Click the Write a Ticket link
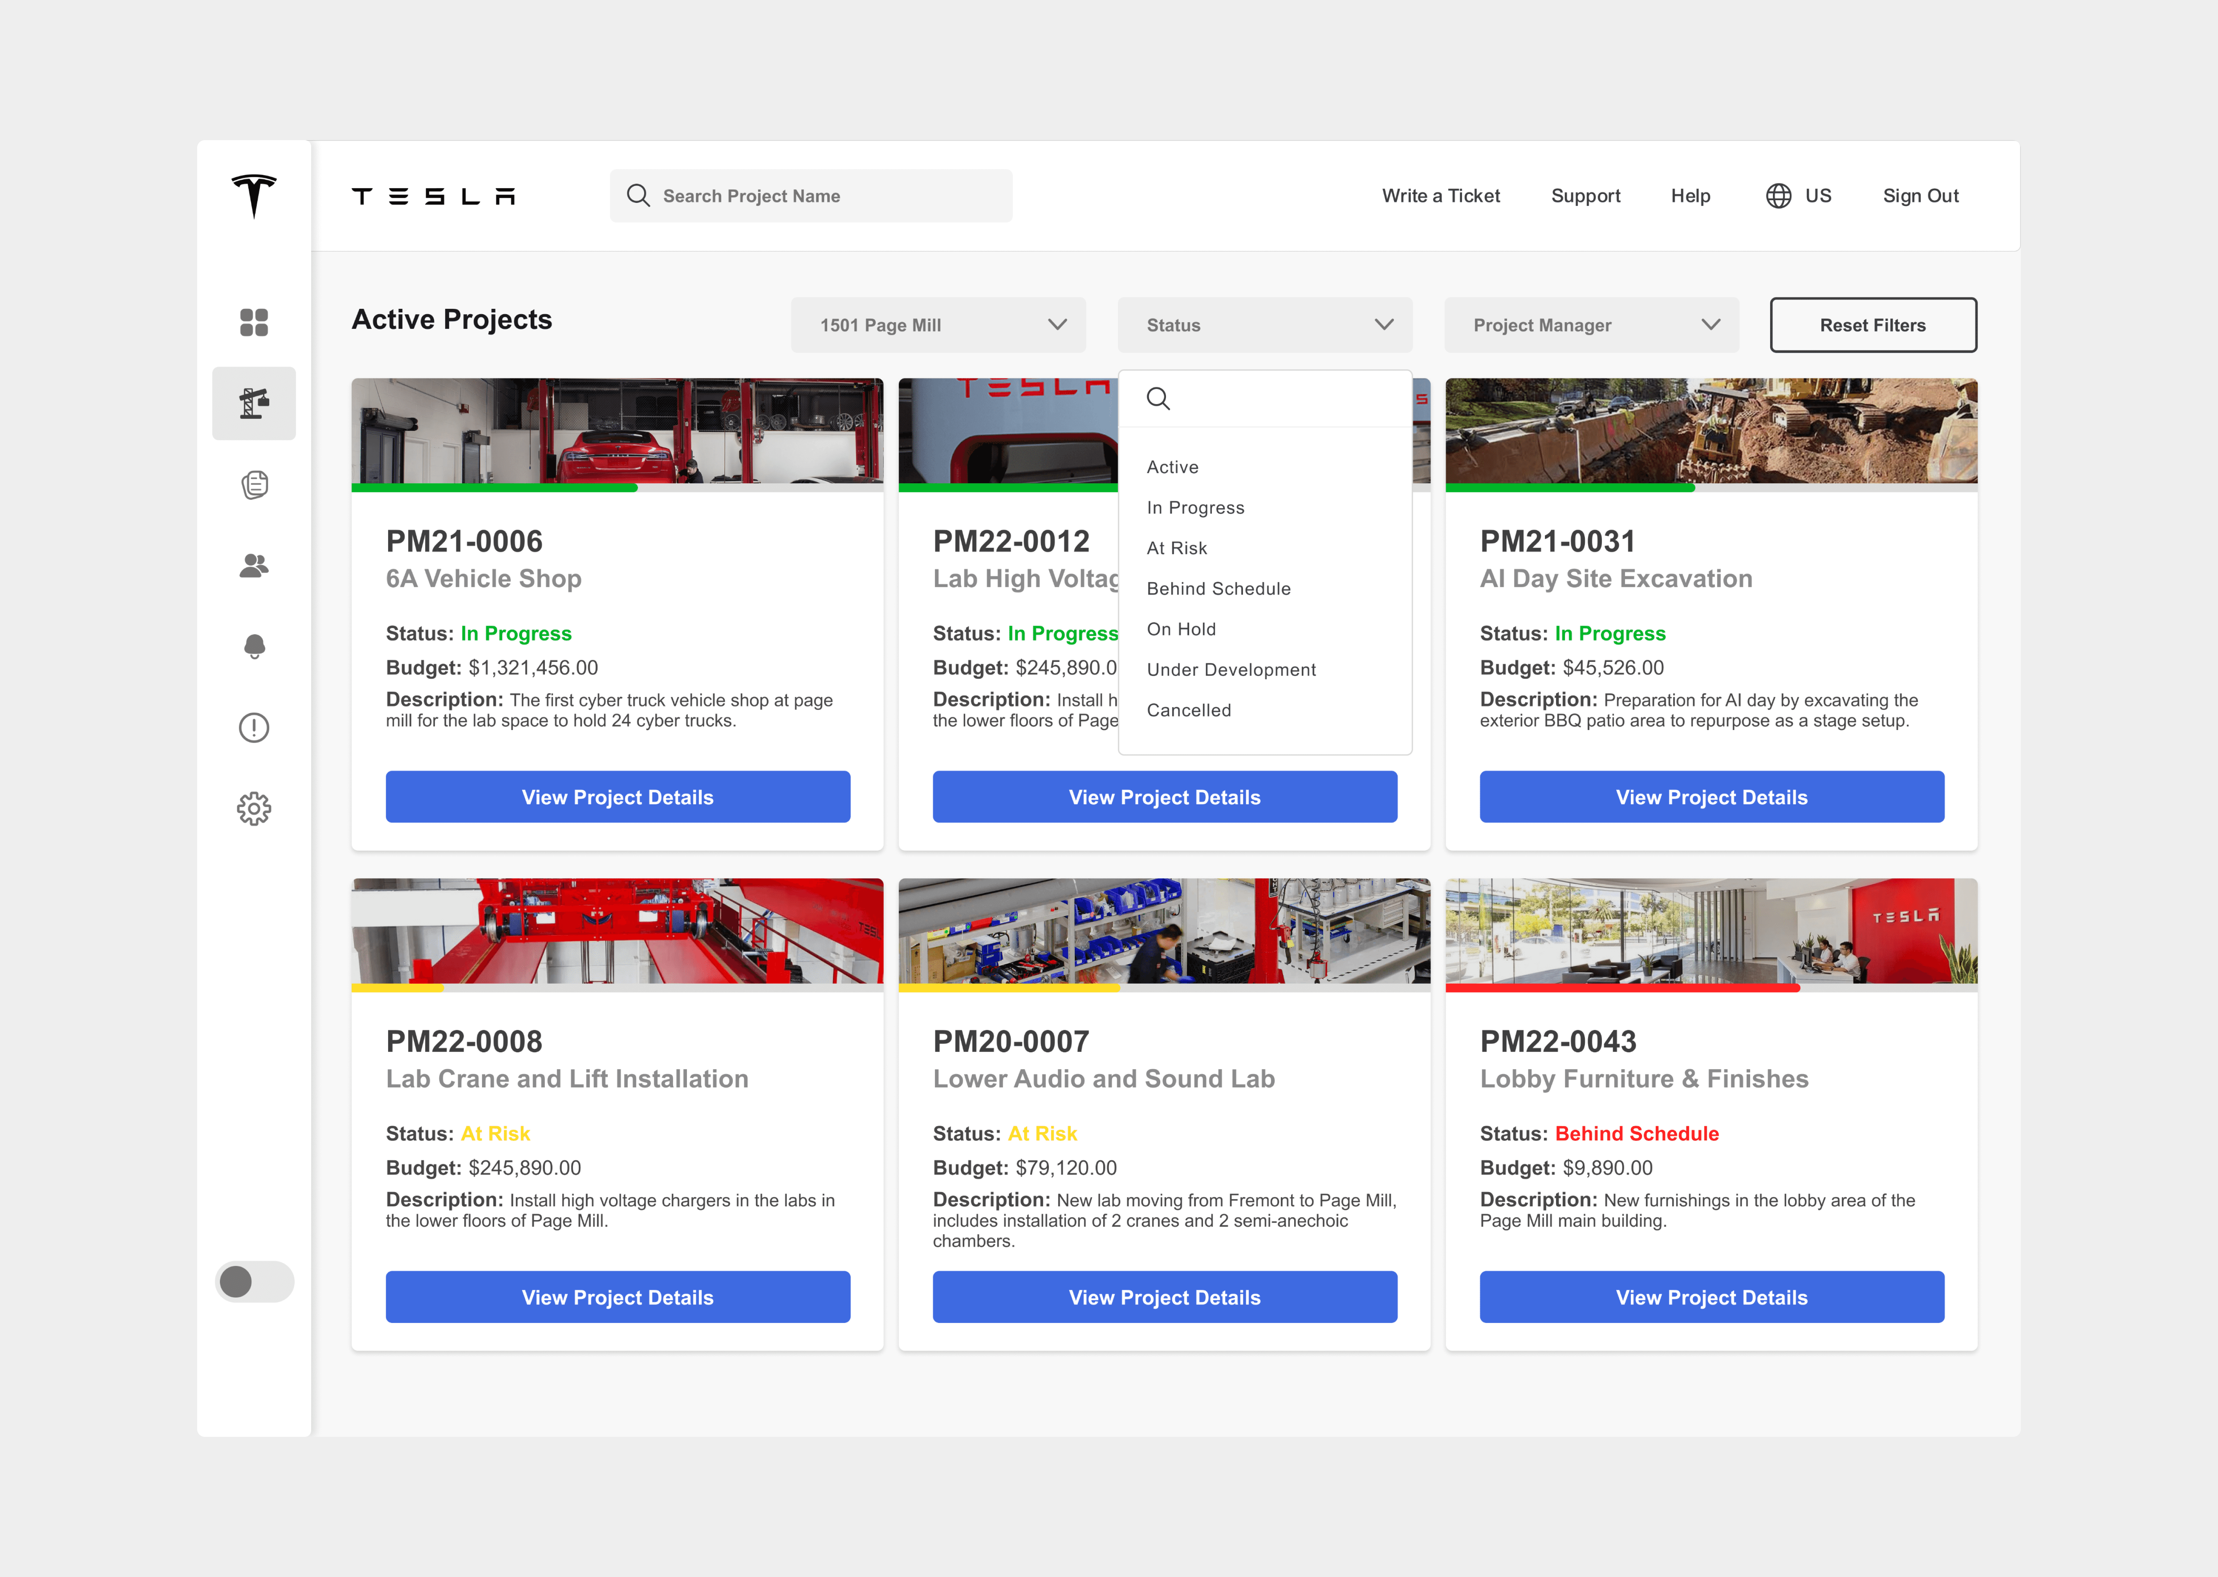 [1441, 196]
